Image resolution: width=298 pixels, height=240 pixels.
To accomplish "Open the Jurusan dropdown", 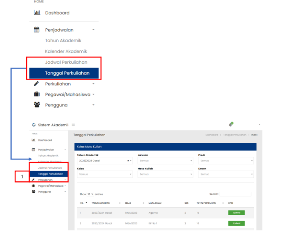I will tap(165, 161).
